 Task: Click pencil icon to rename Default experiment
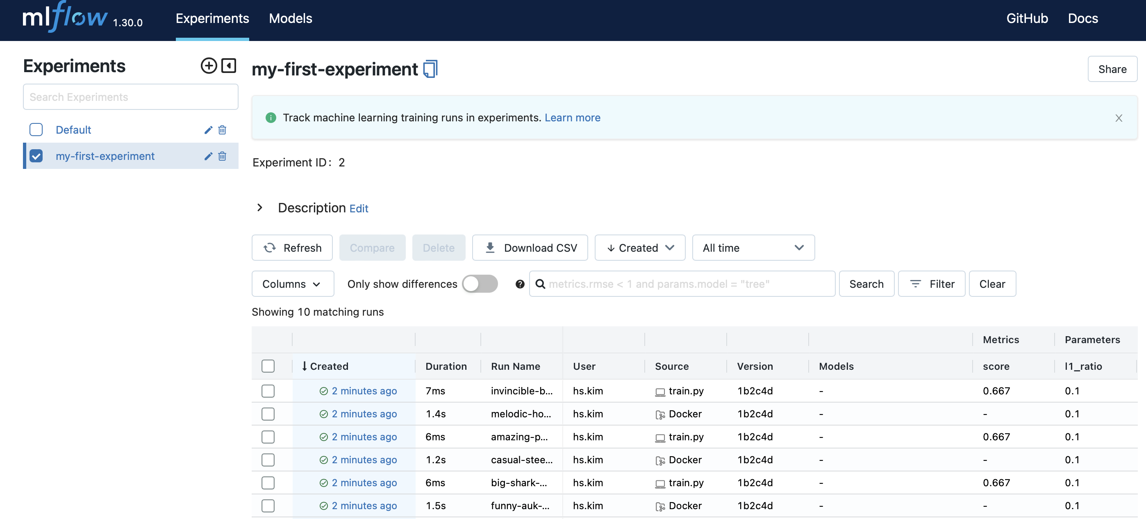[x=208, y=130]
